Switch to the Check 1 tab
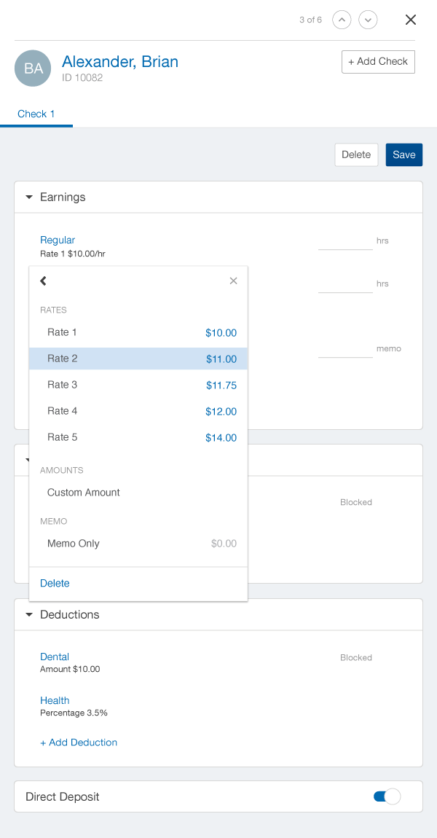The width and height of the screenshot is (437, 838). coord(36,114)
